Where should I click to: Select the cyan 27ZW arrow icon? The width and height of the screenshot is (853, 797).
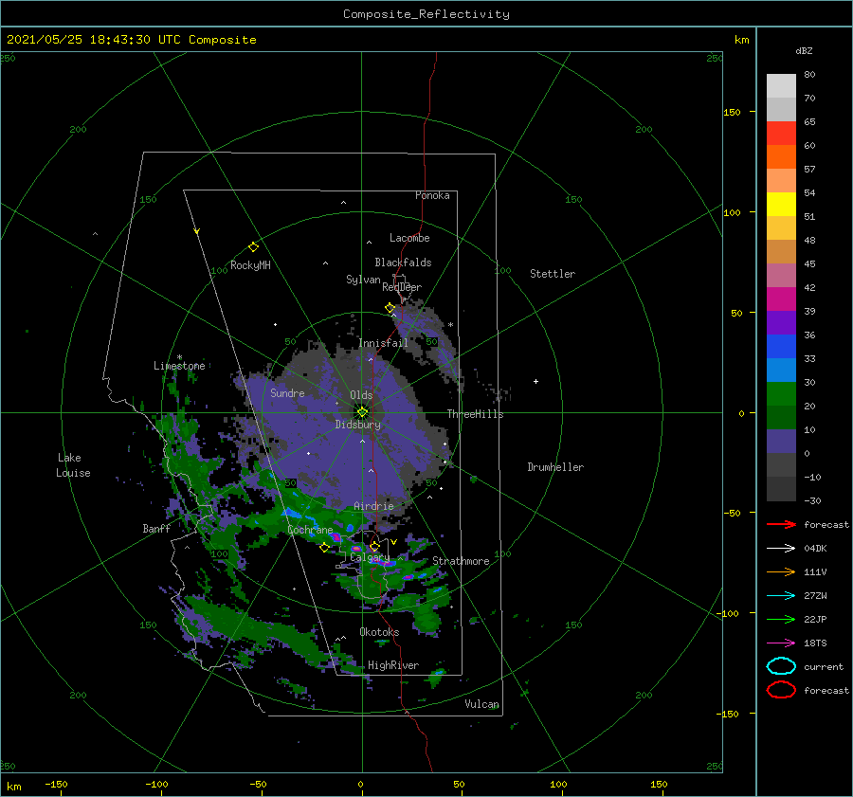tap(781, 596)
